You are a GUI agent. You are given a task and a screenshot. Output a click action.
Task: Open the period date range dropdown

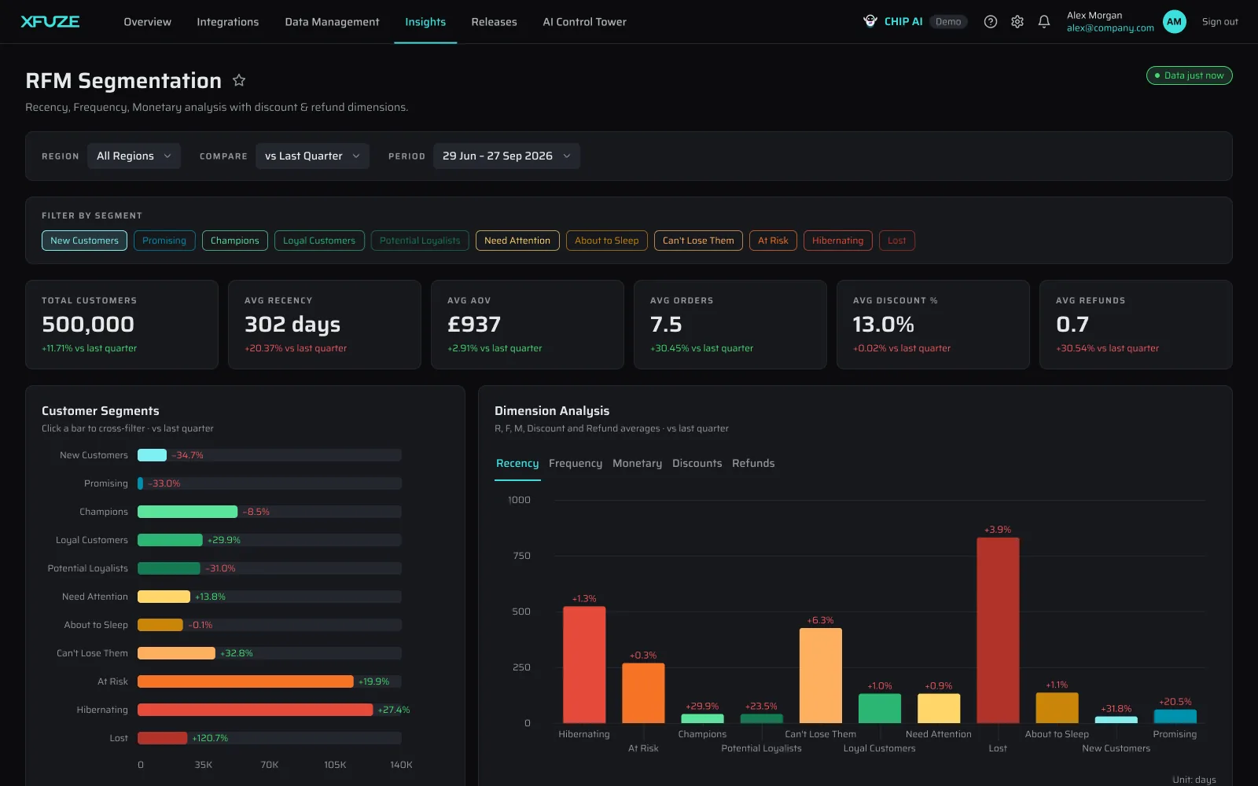click(506, 156)
